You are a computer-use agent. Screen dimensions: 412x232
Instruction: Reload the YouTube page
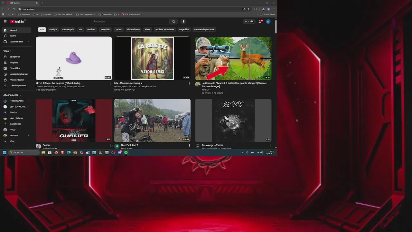[13, 9]
